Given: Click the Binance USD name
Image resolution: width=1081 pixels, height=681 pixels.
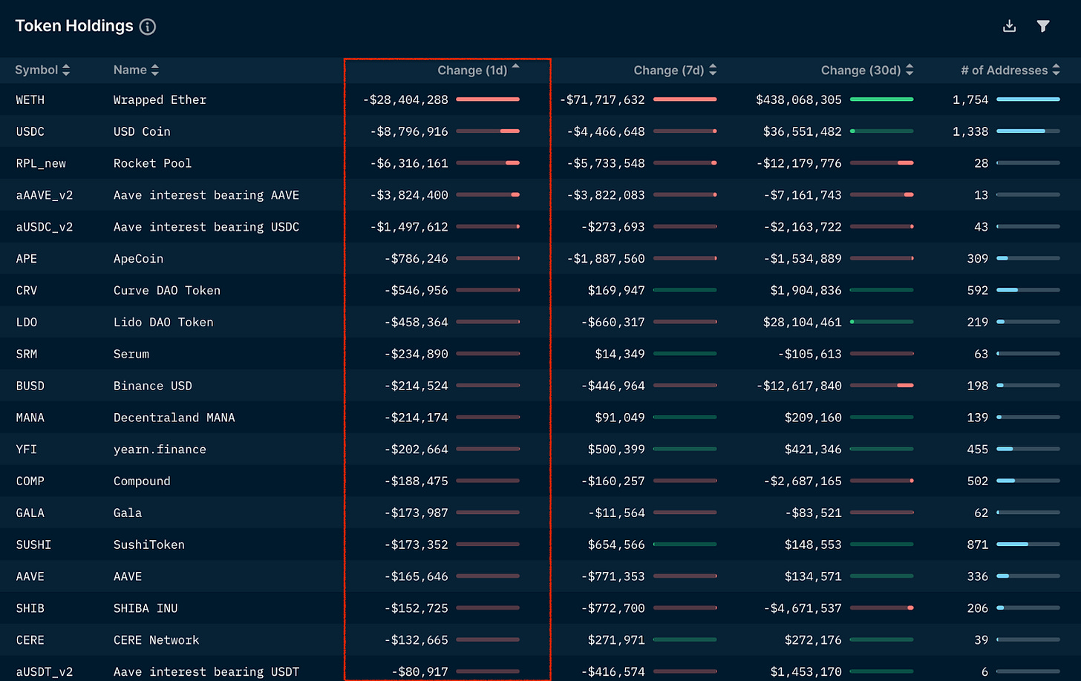Looking at the screenshot, I should (152, 386).
